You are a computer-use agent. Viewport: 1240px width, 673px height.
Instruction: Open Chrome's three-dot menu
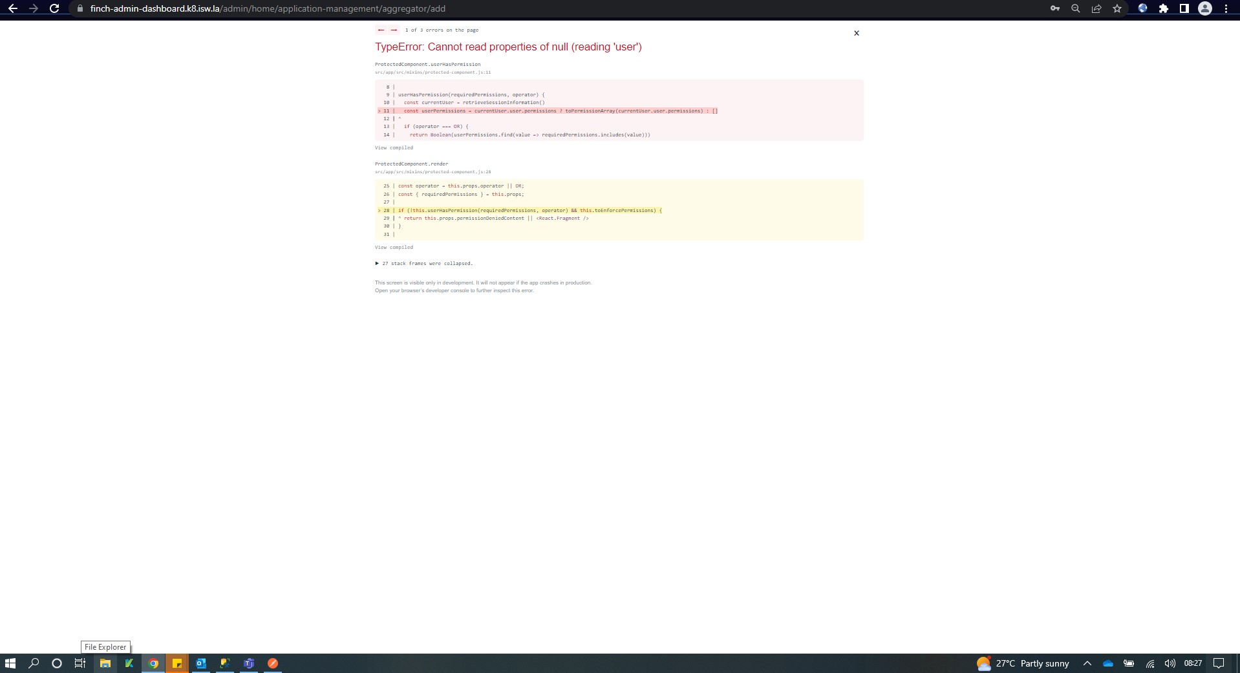(1226, 8)
